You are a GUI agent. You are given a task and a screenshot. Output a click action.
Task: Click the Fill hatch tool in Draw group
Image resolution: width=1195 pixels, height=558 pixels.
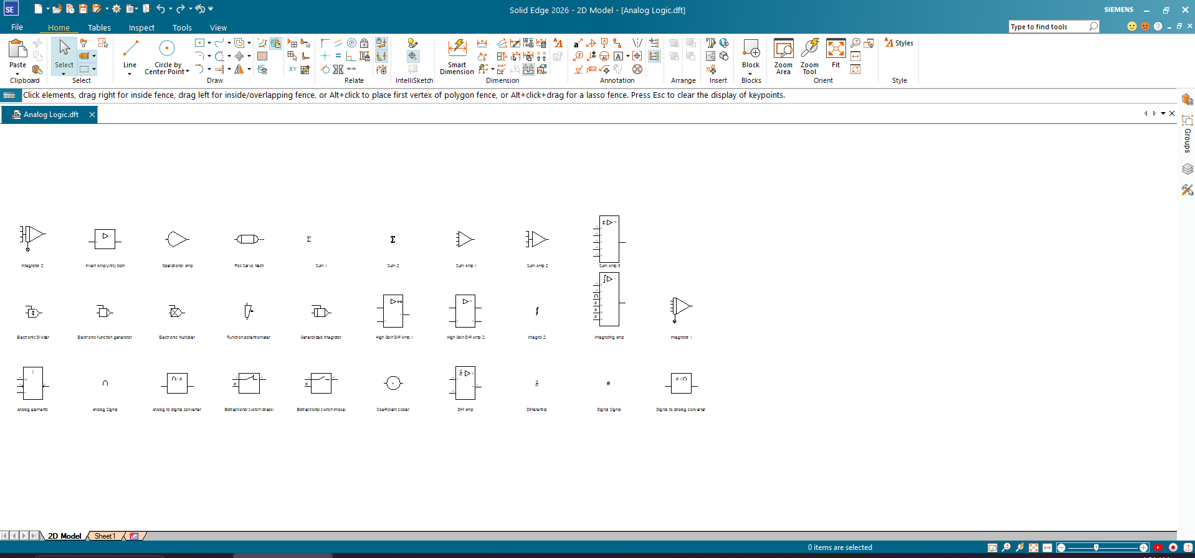pyautogui.click(x=262, y=57)
